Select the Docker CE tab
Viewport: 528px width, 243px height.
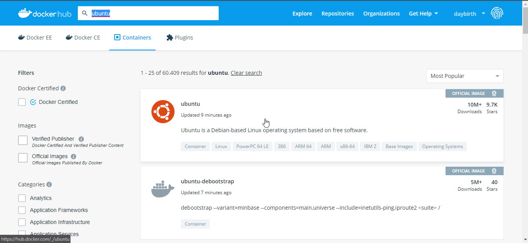[x=83, y=38]
